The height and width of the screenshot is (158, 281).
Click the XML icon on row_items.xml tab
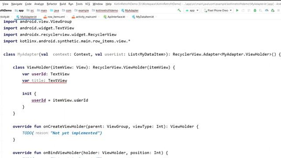[45, 17]
